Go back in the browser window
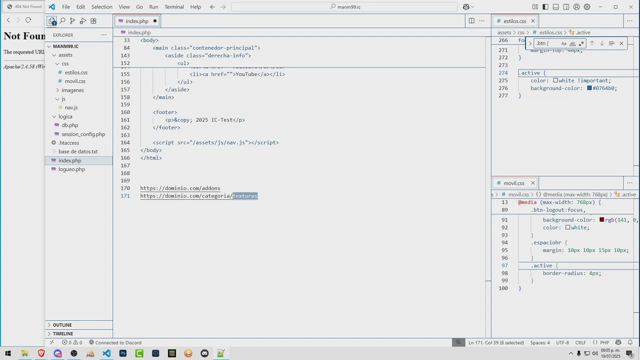 (8, 20)
